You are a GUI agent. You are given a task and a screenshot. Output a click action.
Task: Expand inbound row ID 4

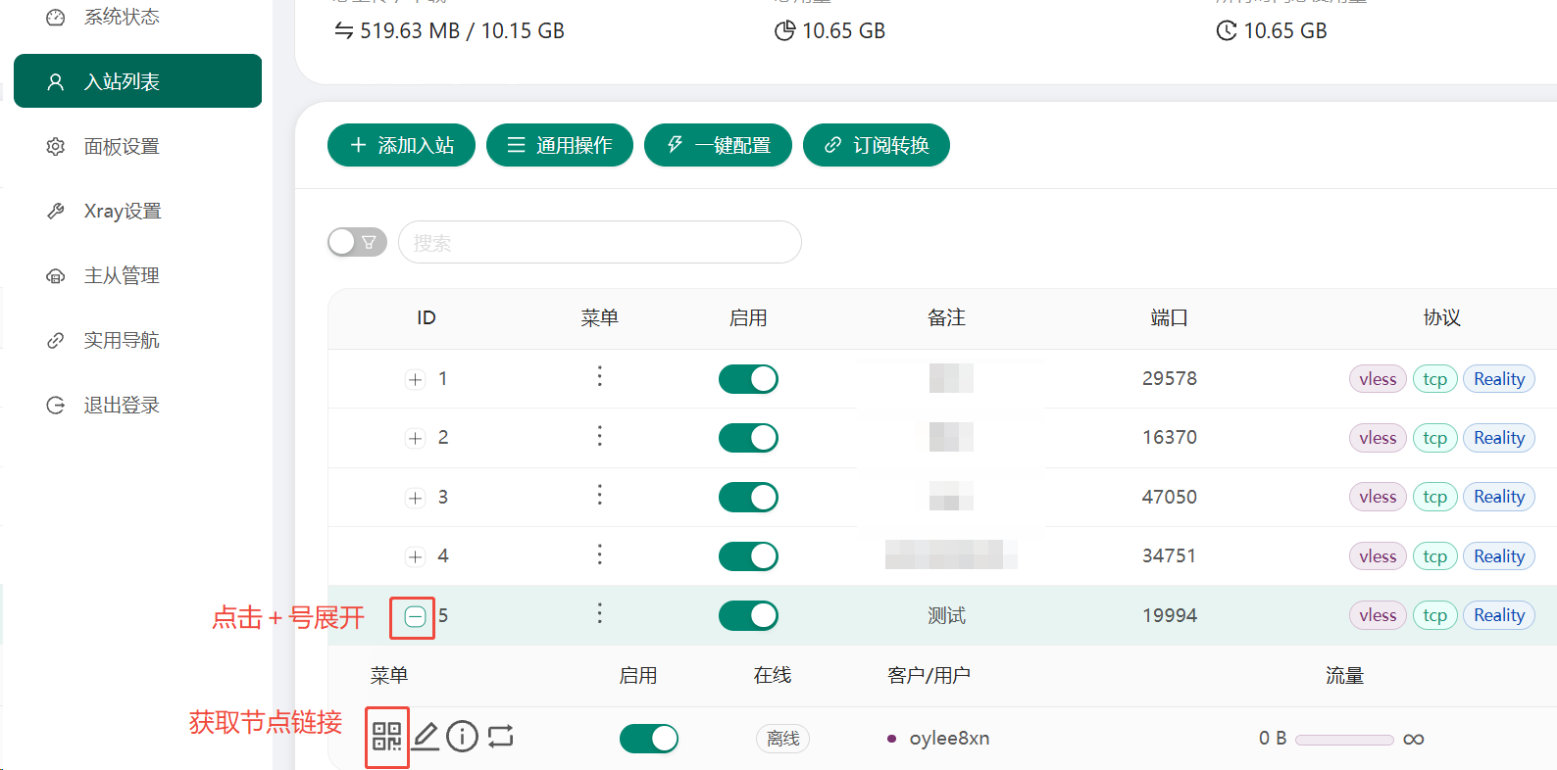[416, 556]
